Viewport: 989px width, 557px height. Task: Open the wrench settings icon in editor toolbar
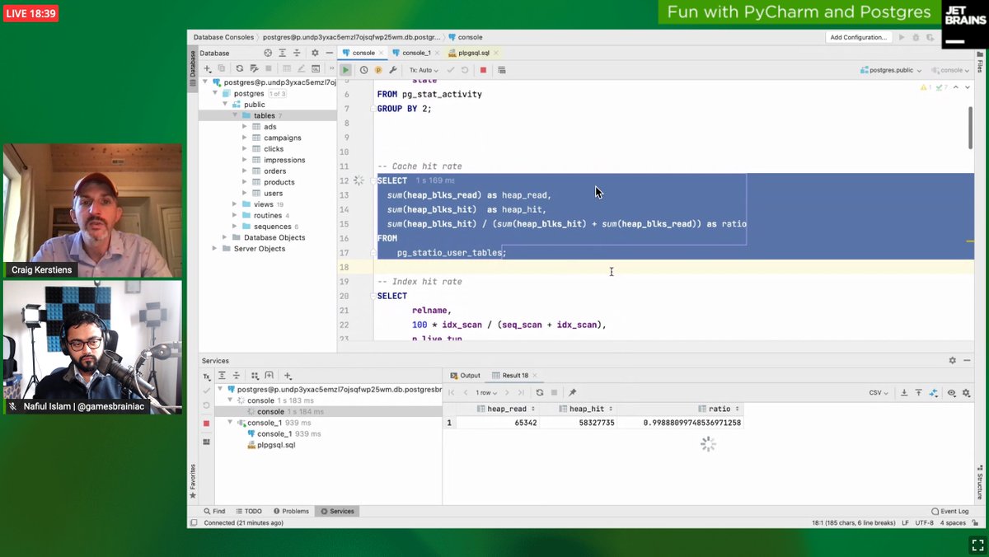pyautogui.click(x=393, y=70)
